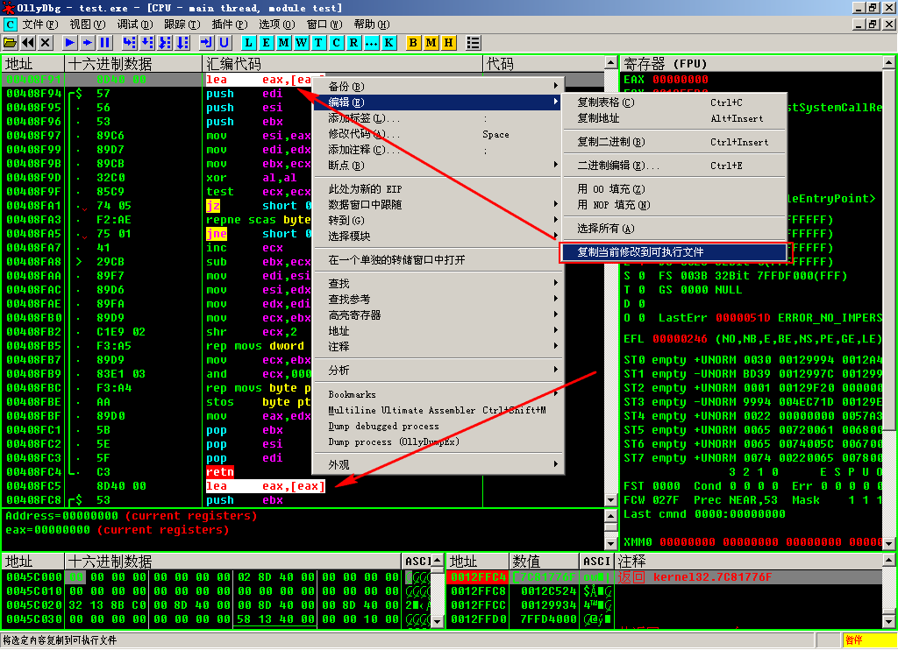This screenshot has height=650, width=898.
Task: Click the scroll-up arrow of disassembly pane
Action: click(x=610, y=63)
